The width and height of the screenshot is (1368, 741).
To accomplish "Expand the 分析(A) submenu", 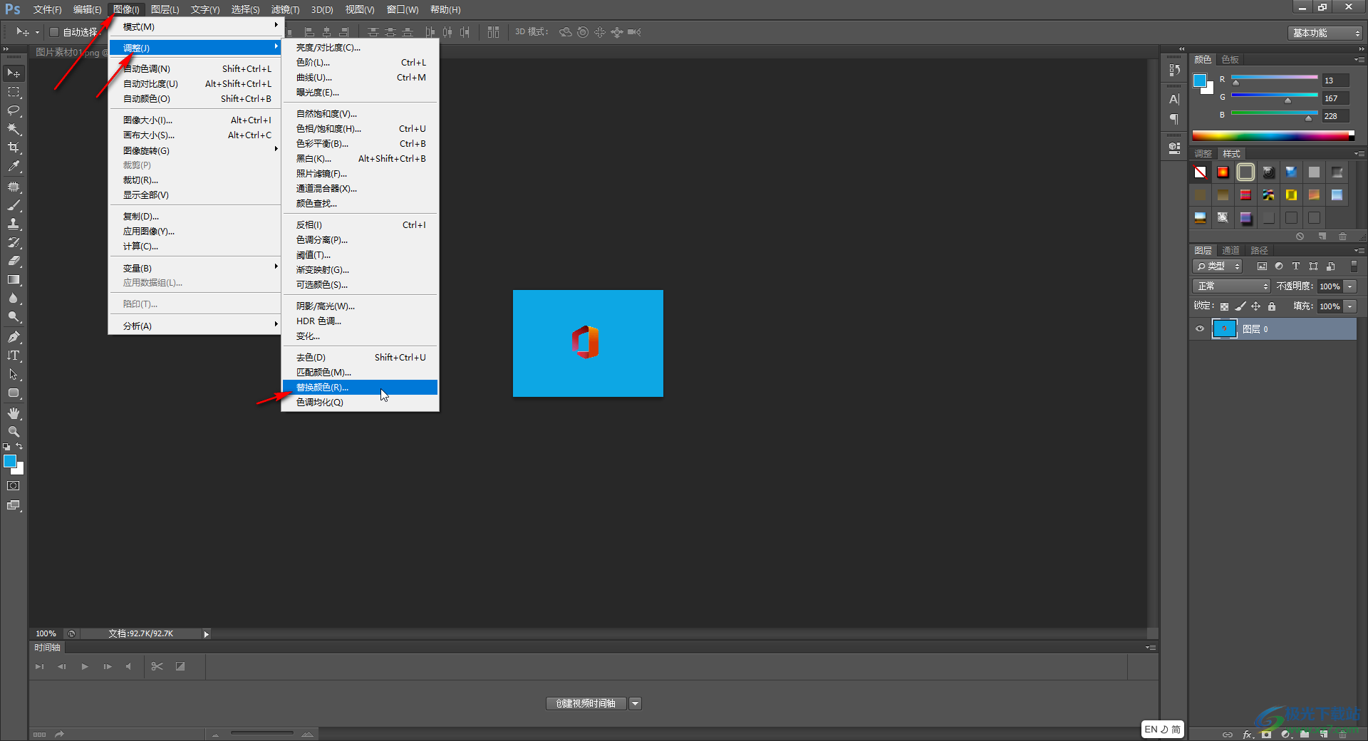I will [195, 326].
